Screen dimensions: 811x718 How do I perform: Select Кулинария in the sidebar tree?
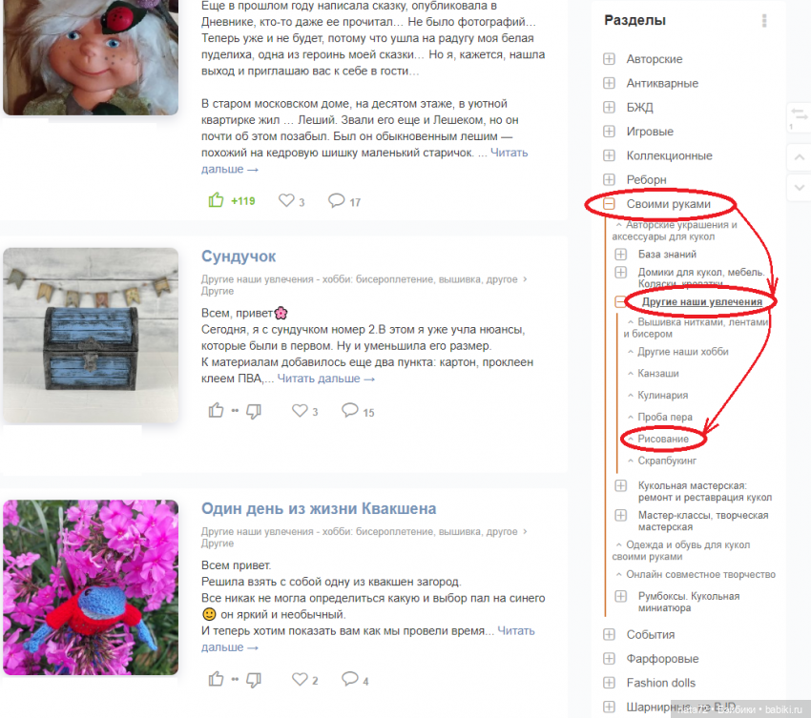pos(662,395)
